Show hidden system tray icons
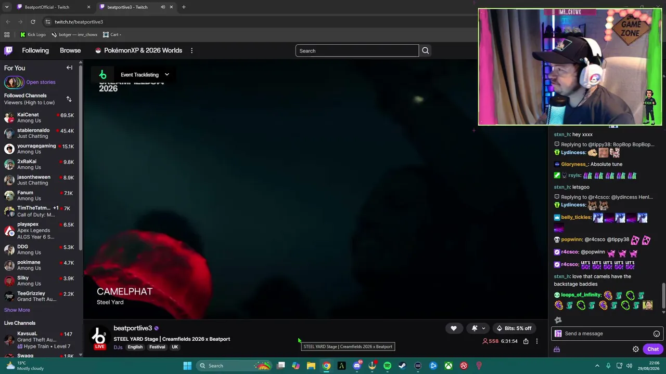This screenshot has width=666, height=374. point(597,366)
